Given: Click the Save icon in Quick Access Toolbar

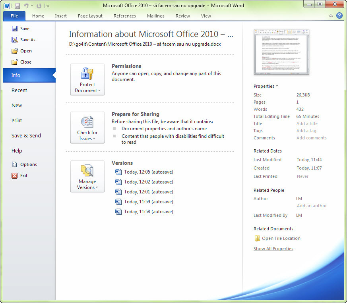Looking at the screenshot, I should (17, 6).
